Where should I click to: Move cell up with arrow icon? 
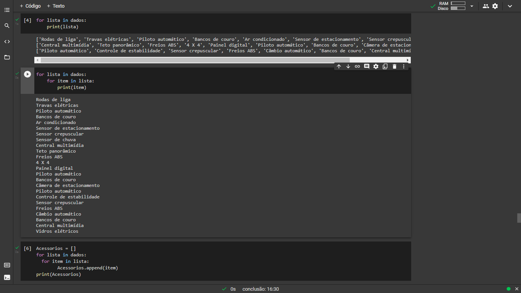(x=339, y=66)
